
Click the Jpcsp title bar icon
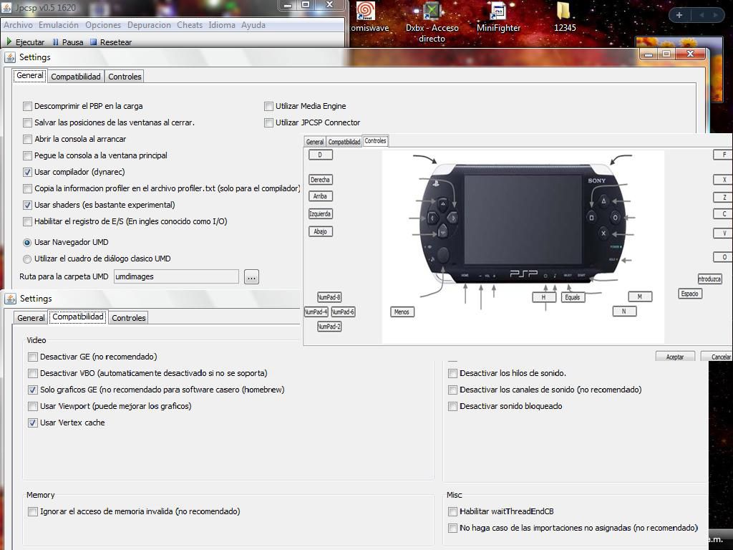coord(7,7)
